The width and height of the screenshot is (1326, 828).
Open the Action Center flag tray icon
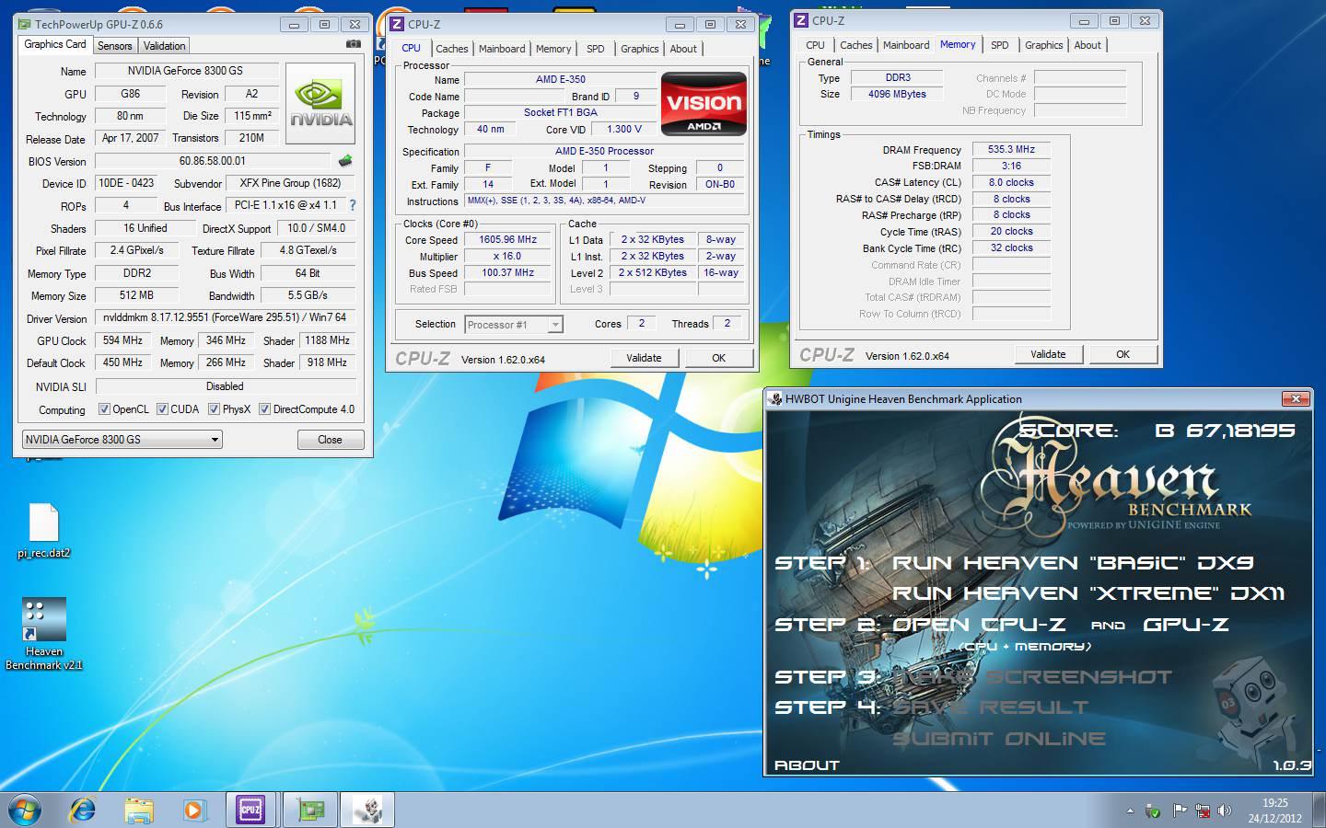[1179, 811]
